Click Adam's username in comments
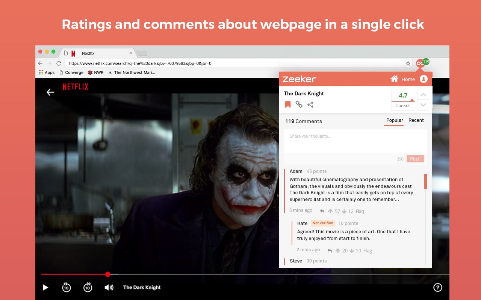The image size is (481, 300). (x=296, y=171)
